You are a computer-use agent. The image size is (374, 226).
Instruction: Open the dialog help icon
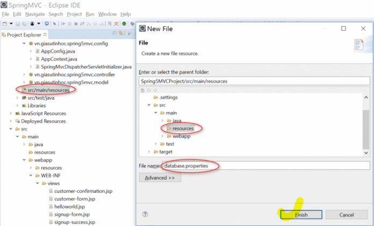tap(145, 214)
